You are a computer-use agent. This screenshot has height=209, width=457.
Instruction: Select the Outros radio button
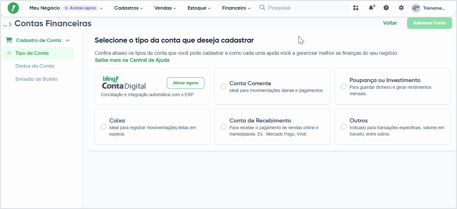[344, 127]
